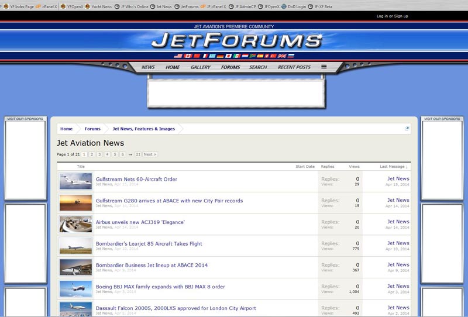
Task: Go to page 3 of threads
Action: click(x=99, y=154)
